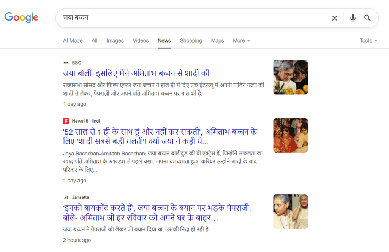389x252 pixels.
Task: Click the BBC source icon
Action: (x=66, y=63)
